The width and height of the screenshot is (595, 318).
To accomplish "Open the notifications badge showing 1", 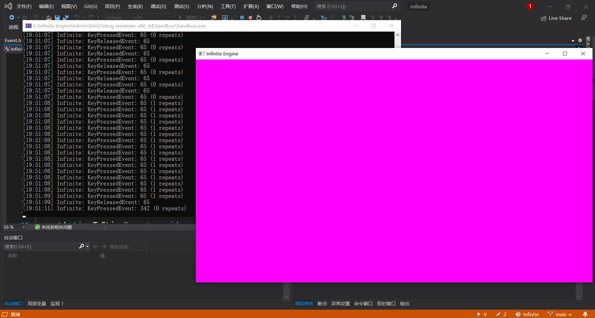I will (x=530, y=6).
